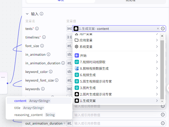Image resolution: width=169 pixels, height=127 pixels.
Task: Click the 应用变量 folder icon
Action: coord(77,40)
